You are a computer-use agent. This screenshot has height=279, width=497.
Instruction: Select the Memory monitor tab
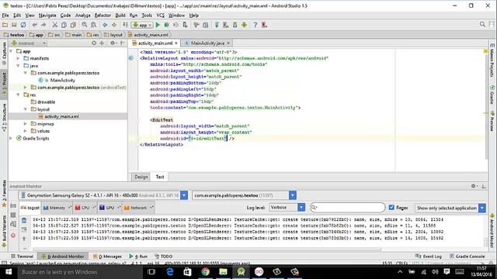[x=57, y=208]
